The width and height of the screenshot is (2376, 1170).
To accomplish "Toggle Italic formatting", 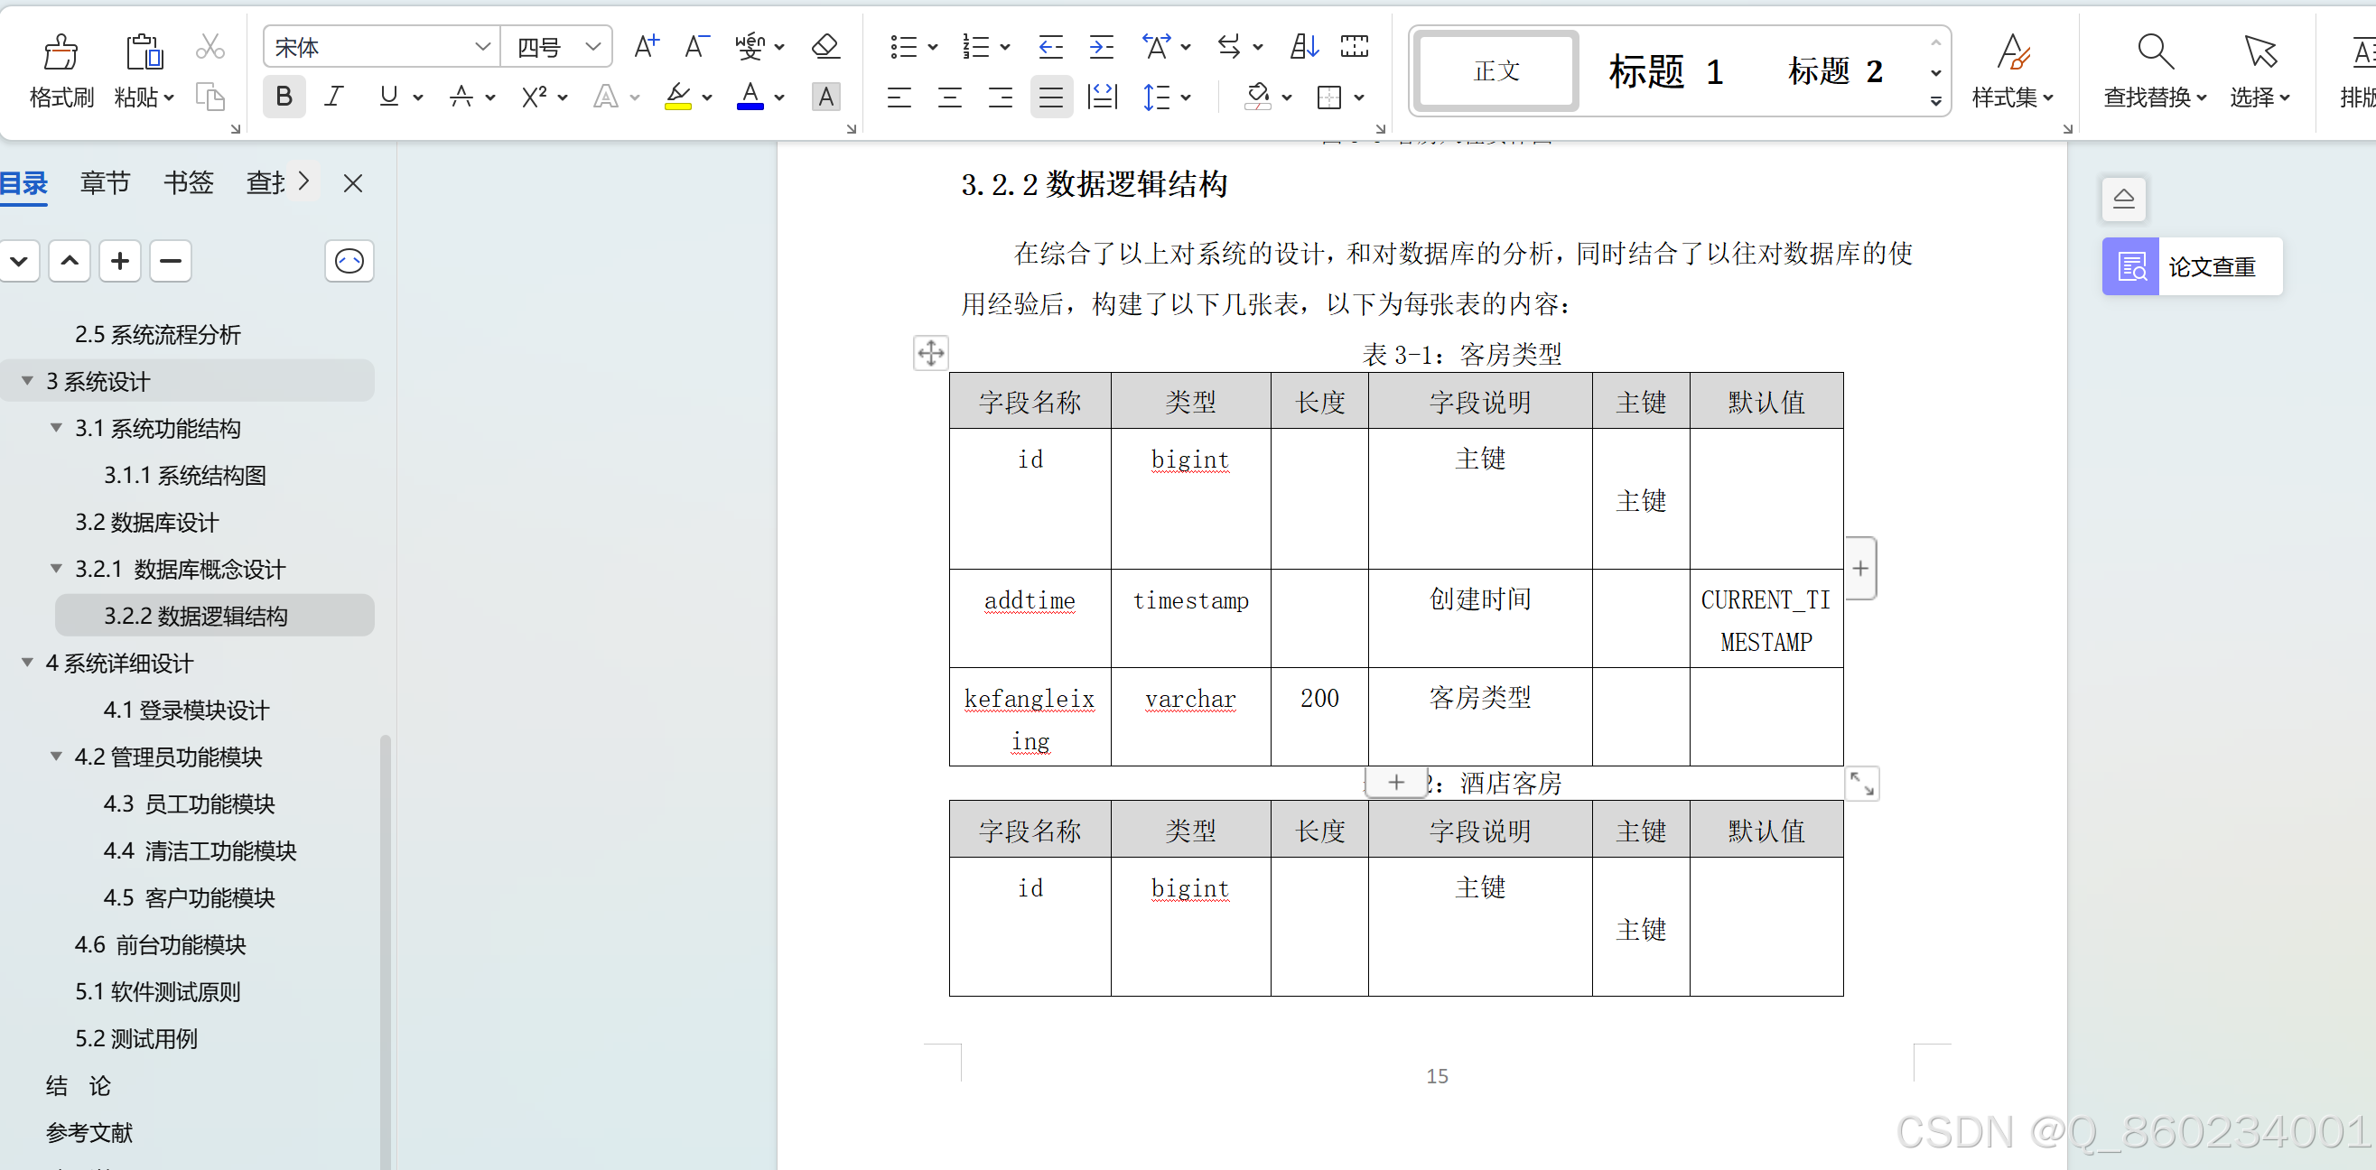I will tap(334, 96).
